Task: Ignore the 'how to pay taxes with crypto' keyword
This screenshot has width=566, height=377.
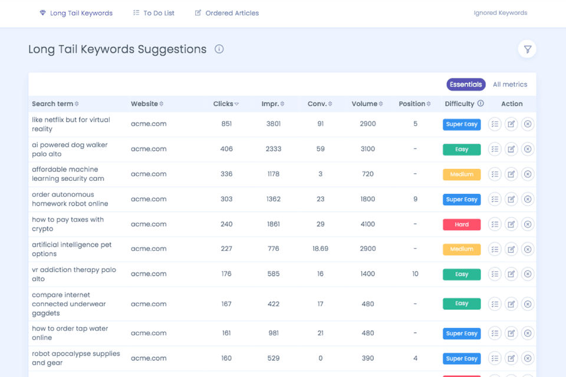Action: [528, 224]
